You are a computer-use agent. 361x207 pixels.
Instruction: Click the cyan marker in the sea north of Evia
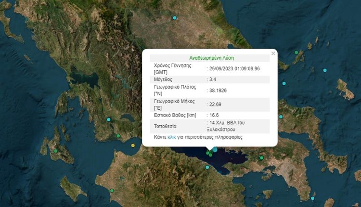click(284, 83)
